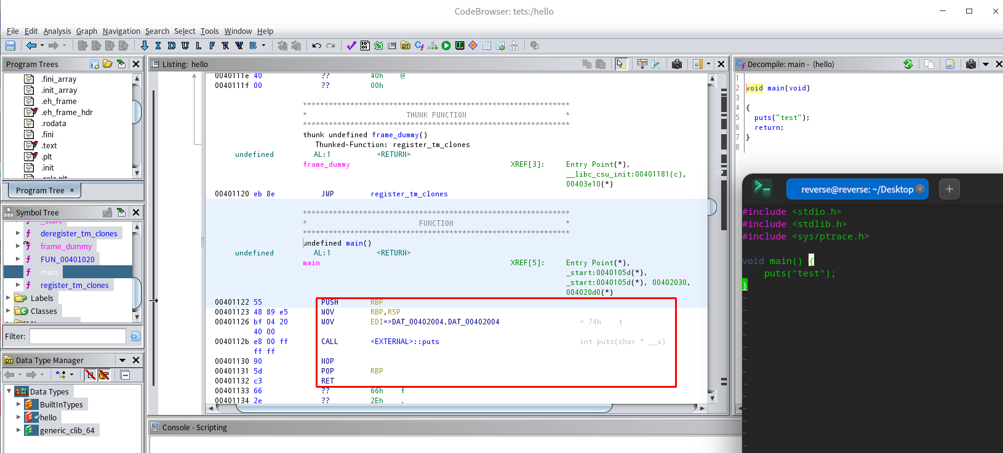Click the orange diamond toolbar icon
Viewport: 1003px width, 453px height.
[x=473, y=46]
